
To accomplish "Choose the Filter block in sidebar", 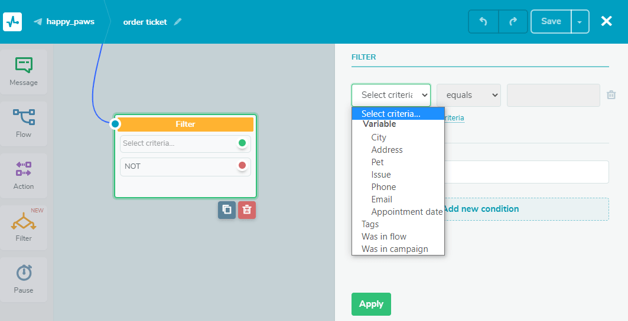I will click(24, 227).
